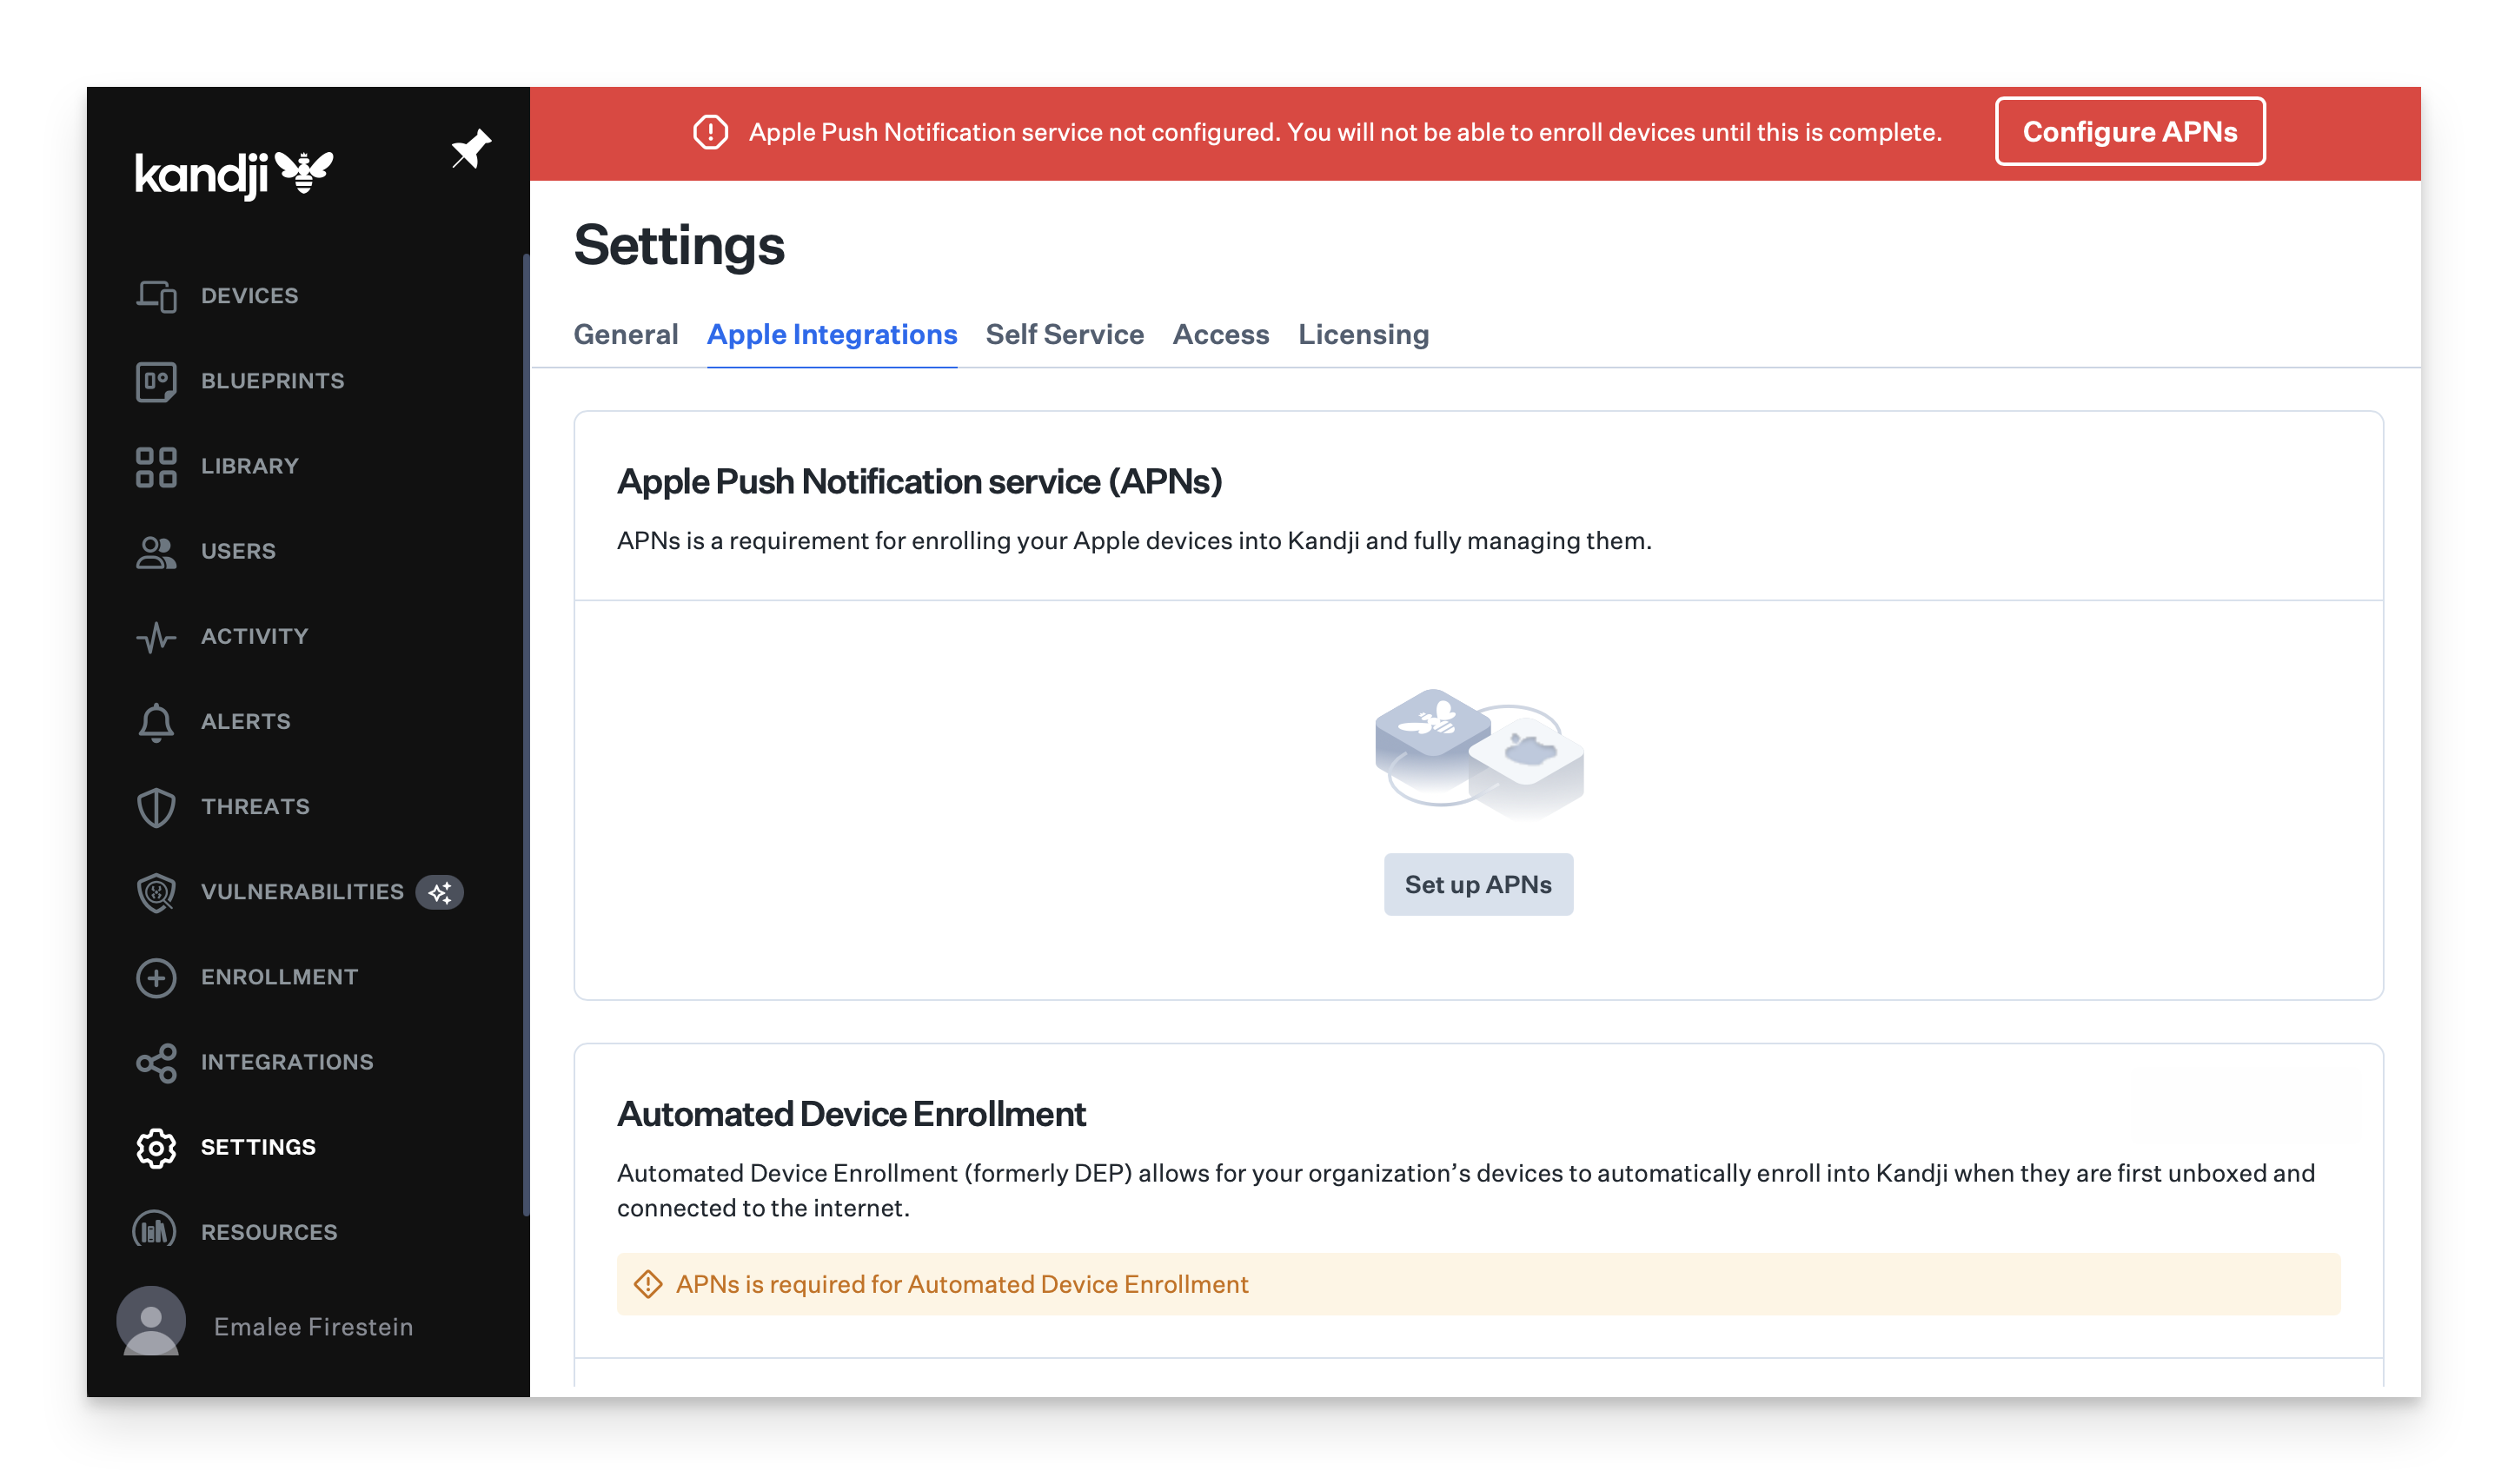Click the Integrations icon in sidebar
The width and height of the screenshot is (2508, 1484).
tap(157, 1062)
